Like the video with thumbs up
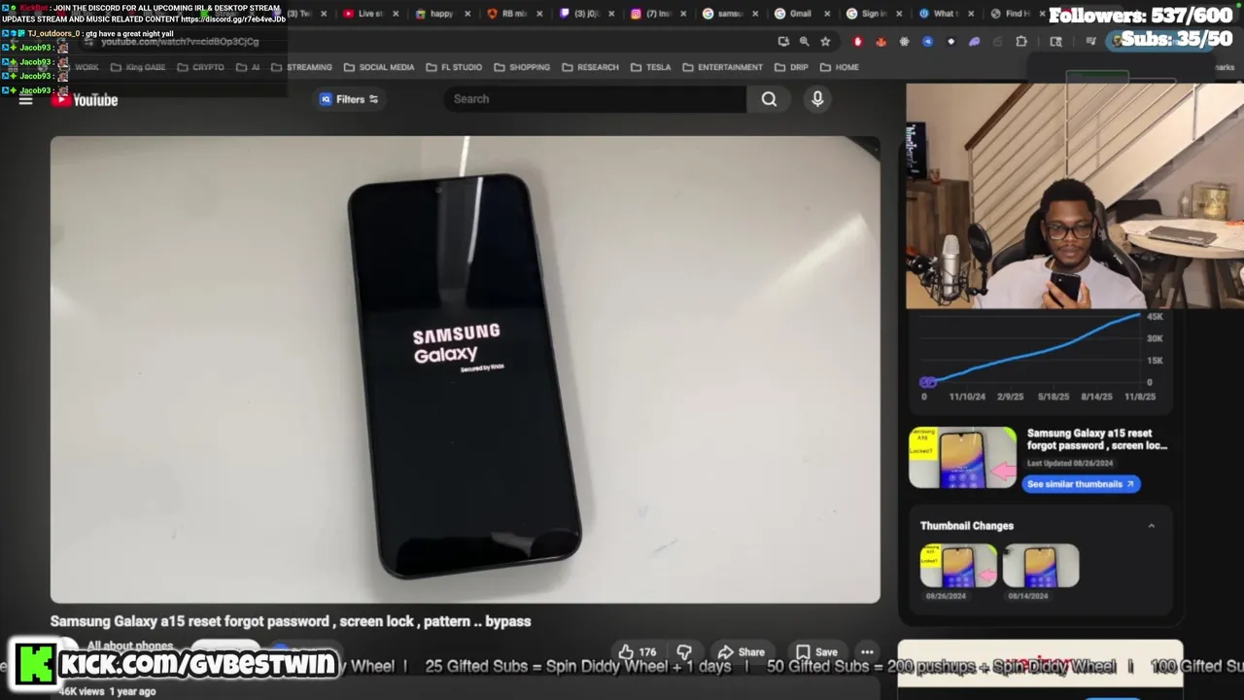The height and width of the screenshot is (700, 1244). 637,652
